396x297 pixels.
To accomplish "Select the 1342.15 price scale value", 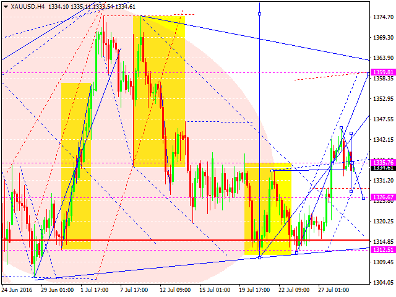I will tap(384, 139).
